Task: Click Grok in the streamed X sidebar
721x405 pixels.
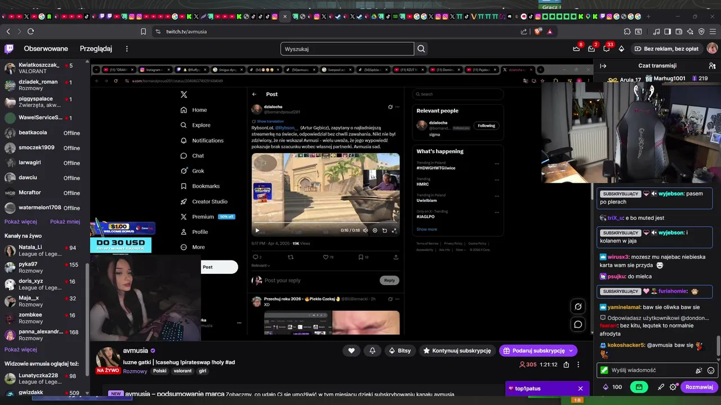Action: pos(193,171)
